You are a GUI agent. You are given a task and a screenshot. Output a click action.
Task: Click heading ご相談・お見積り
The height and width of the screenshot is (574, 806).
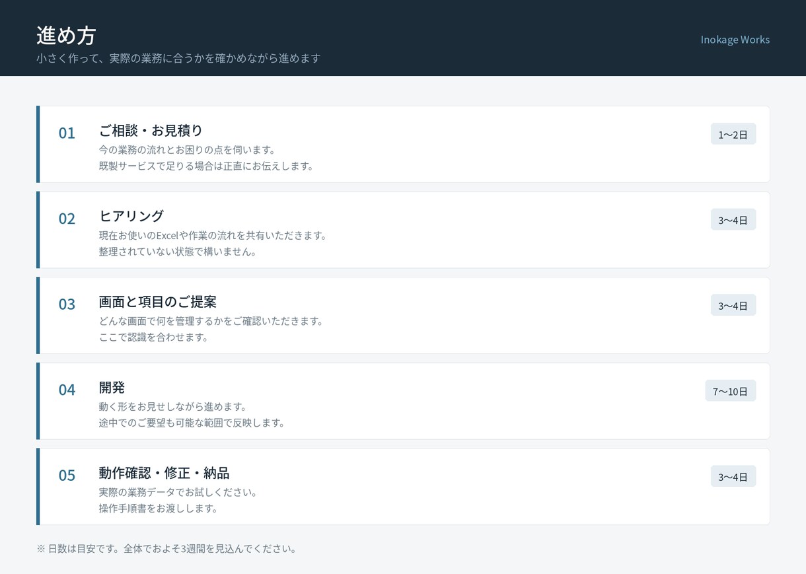pyautogui.click(x=151, y=130)
